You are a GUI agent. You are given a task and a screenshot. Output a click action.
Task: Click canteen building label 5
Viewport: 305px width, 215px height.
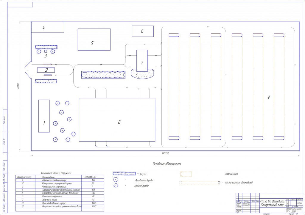[x=92, y=43]
